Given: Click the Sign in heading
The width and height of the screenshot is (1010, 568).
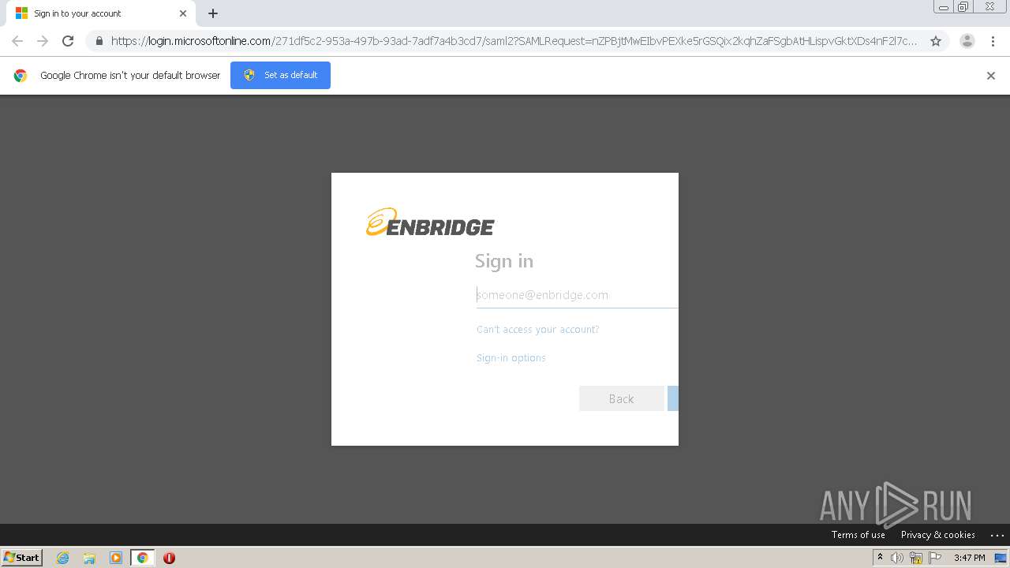Looking at the screenshot, I should coord(503,261).
